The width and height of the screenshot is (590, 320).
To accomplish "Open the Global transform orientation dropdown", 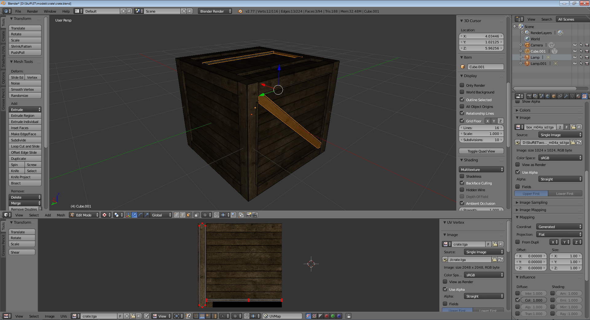I will click(161, 215).
